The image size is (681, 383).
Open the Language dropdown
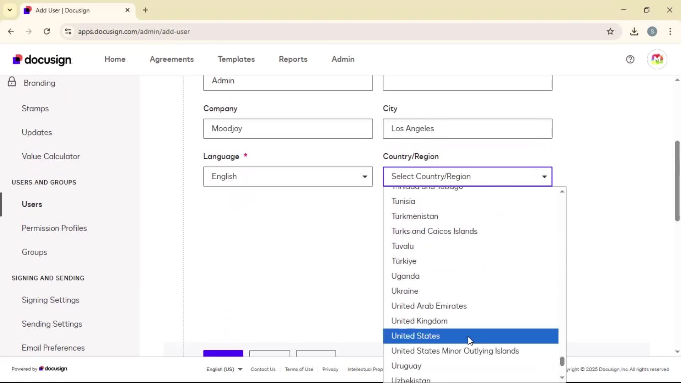(x=288, y=177)
